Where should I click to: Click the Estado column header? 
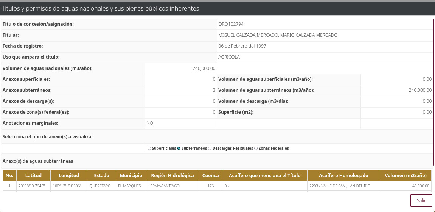click(x=101, y=176)
